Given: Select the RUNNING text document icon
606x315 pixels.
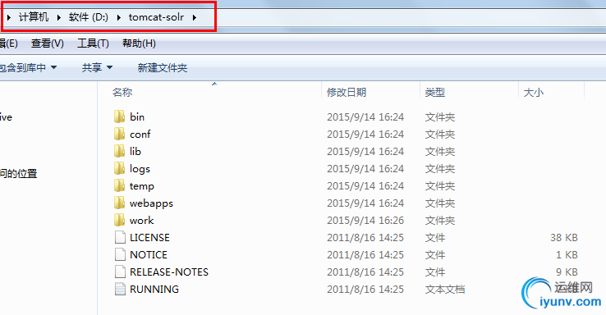Looking at the screenshot, I should click(120, 289).
